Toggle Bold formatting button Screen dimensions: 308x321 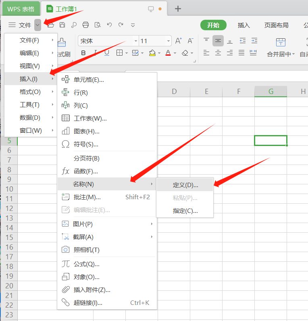83,53
